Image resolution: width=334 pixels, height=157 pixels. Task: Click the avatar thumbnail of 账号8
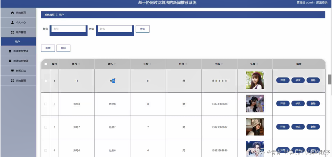[255, 104]
